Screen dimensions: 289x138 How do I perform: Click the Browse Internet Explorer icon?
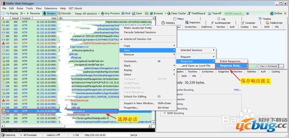click(x=151, y=13)
